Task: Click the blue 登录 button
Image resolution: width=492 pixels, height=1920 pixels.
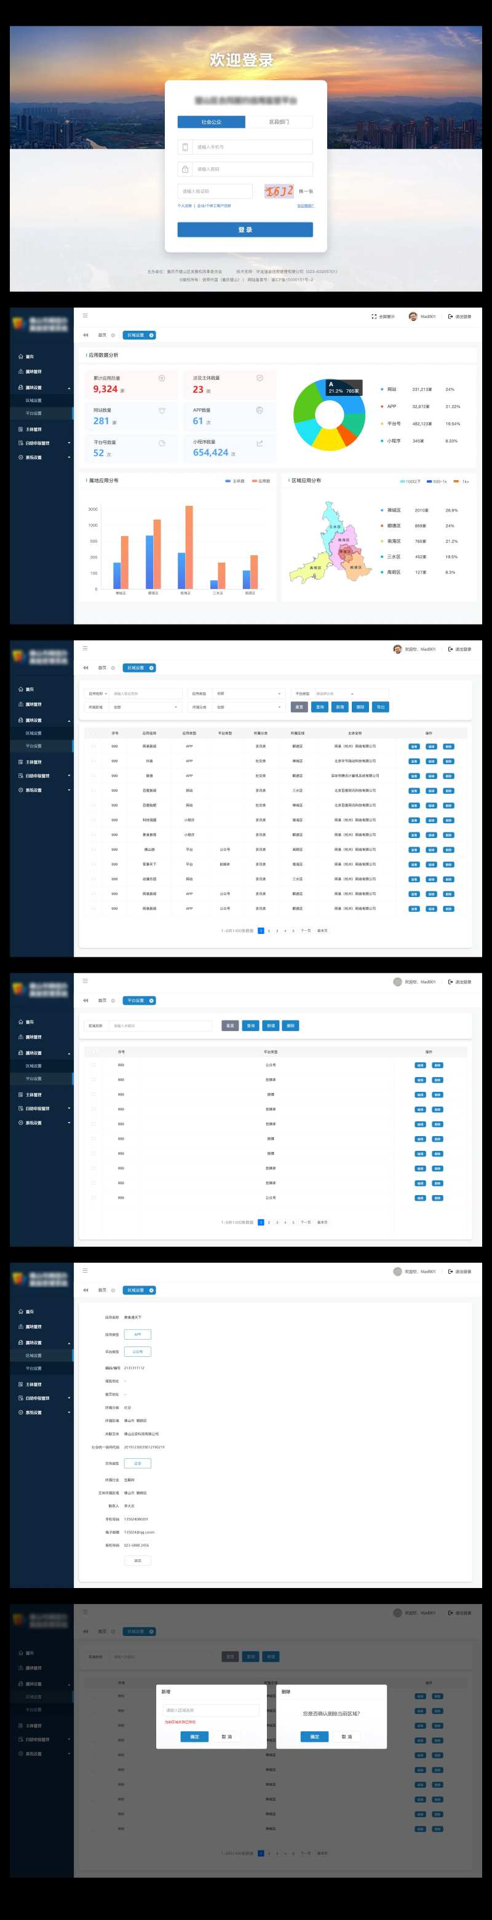Action: coord(245,229)
